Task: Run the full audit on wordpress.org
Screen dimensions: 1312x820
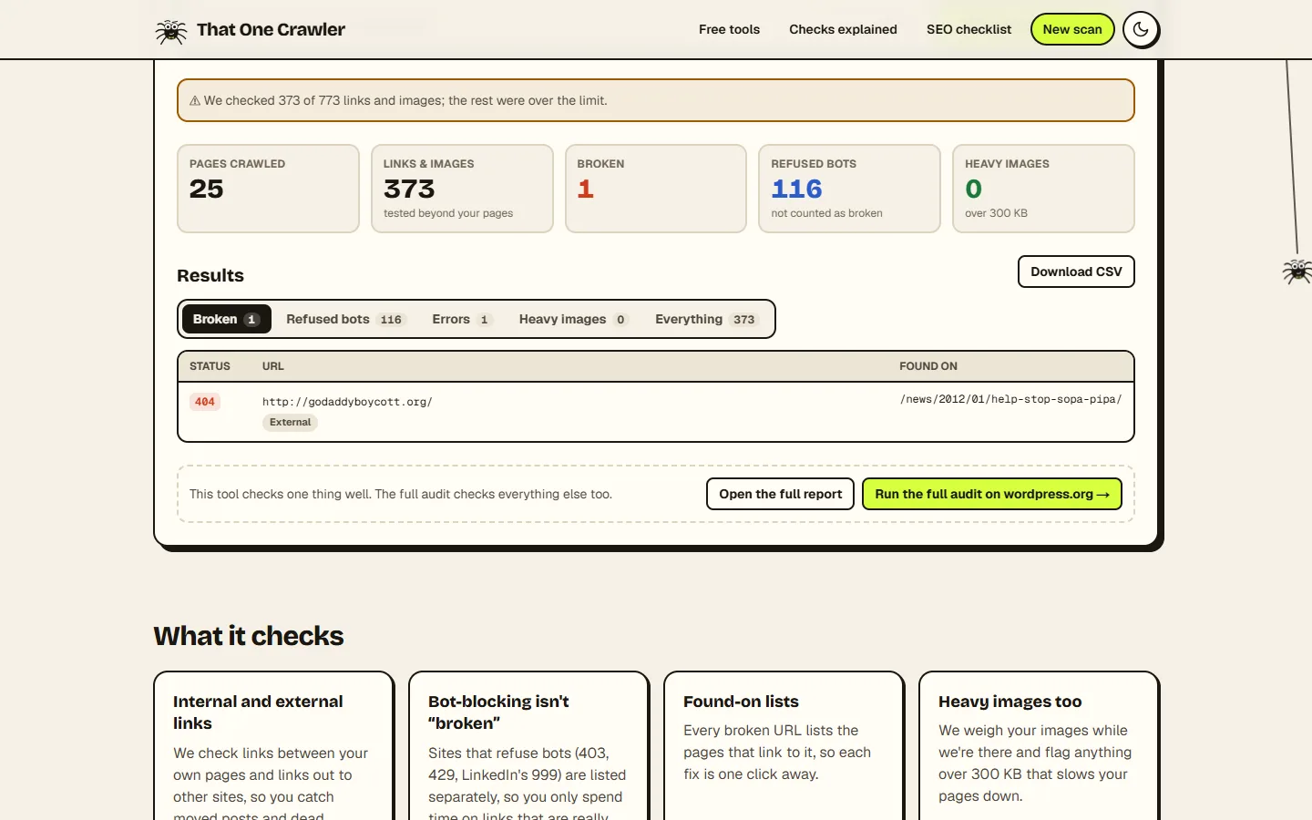Action: pyautogui.click(x=992, y=494)
